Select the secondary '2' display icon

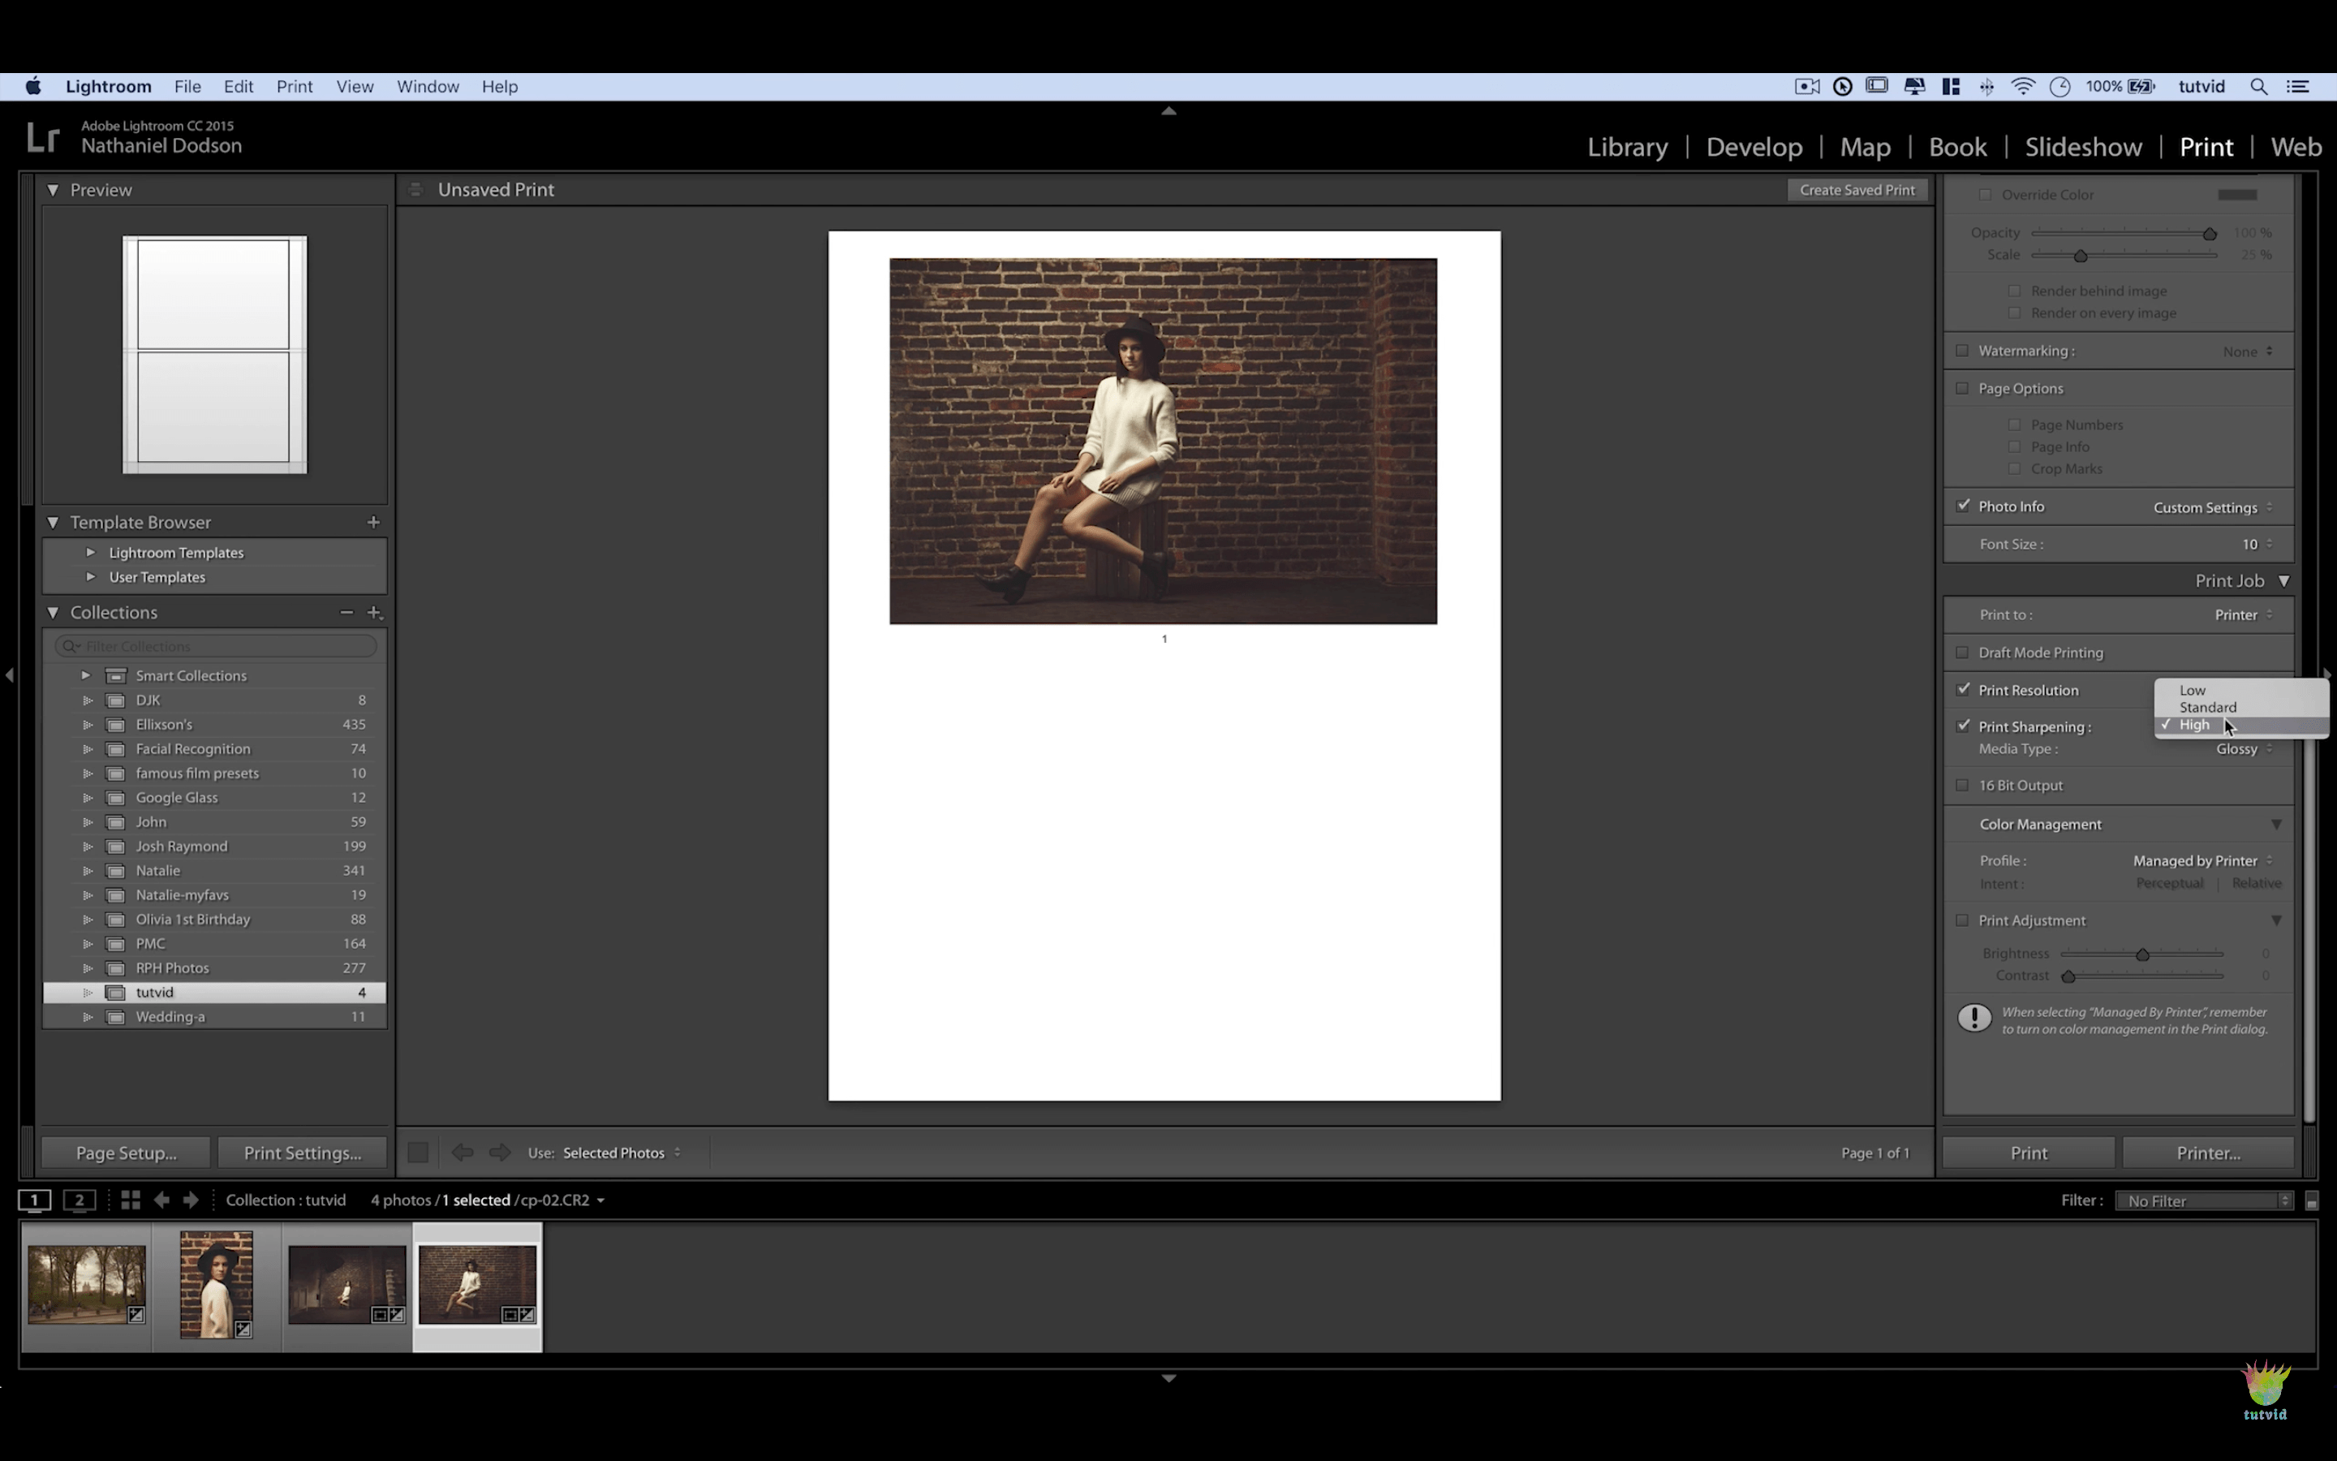click(80, 1200)
